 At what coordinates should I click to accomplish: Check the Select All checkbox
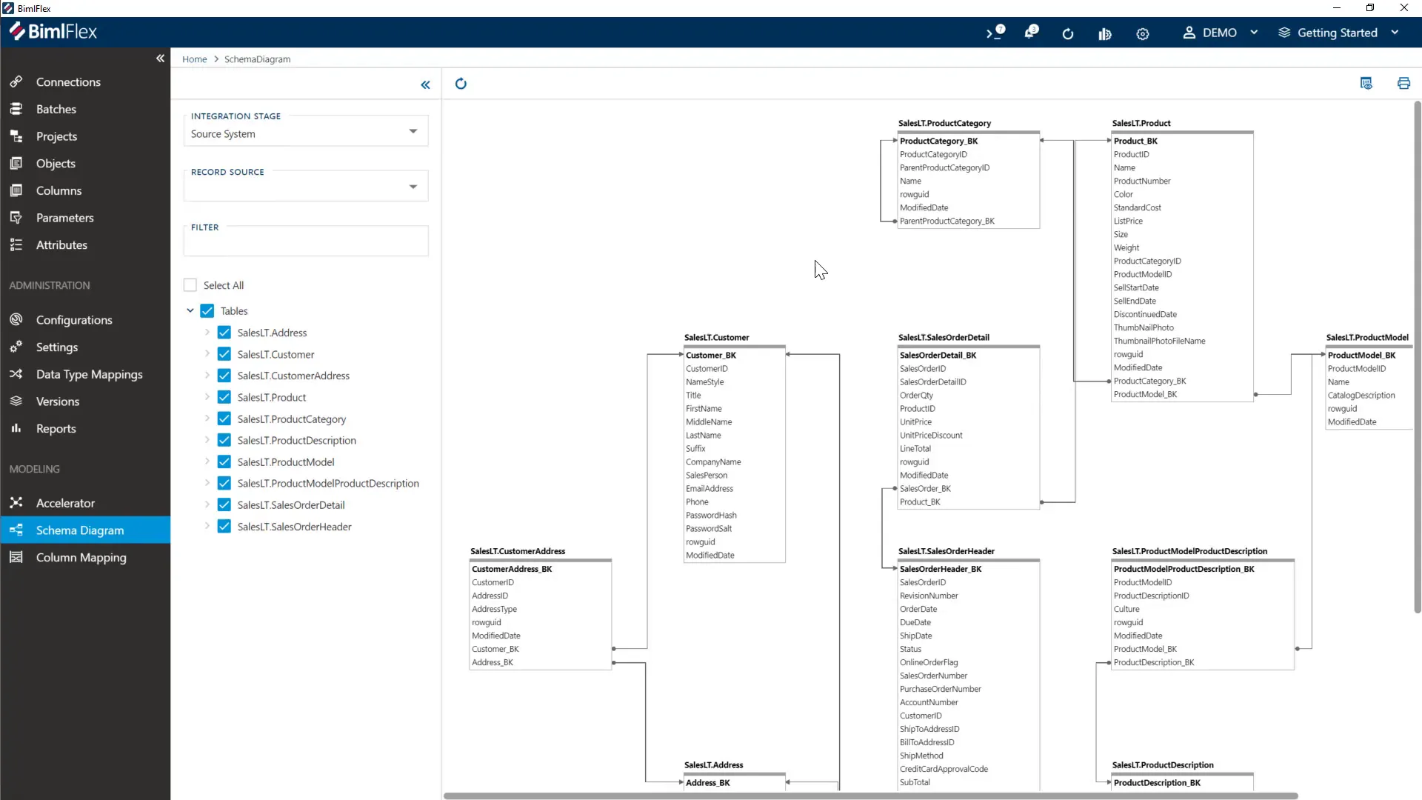[190, 285]
